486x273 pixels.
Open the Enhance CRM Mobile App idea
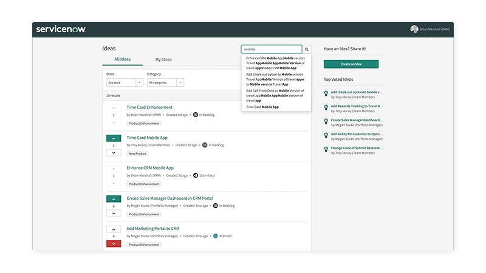click(150, 168)
